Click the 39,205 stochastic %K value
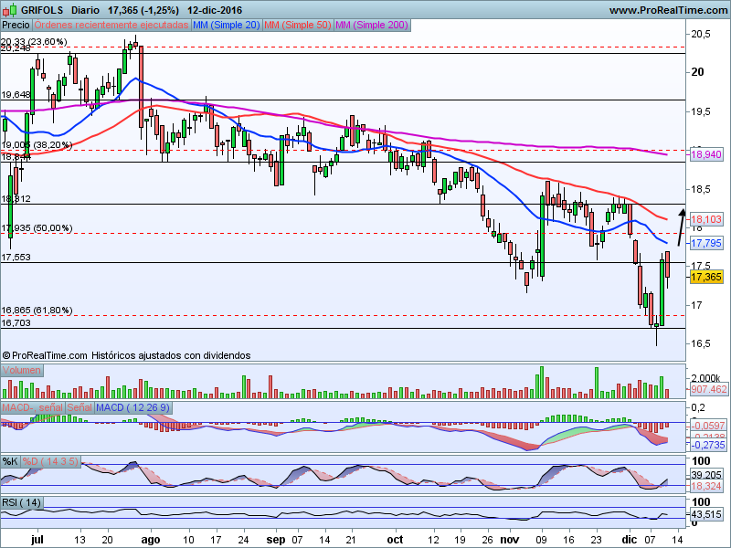 coord(706,475)
